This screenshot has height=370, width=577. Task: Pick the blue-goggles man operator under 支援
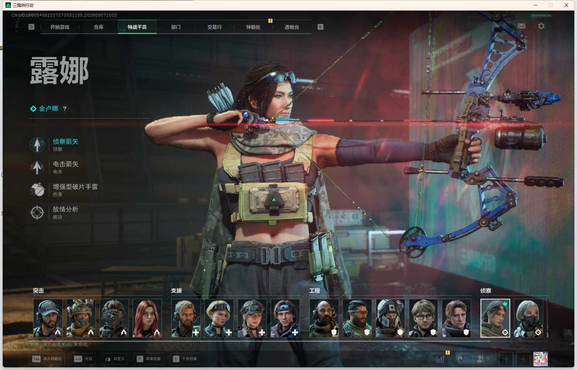(285, 318)
